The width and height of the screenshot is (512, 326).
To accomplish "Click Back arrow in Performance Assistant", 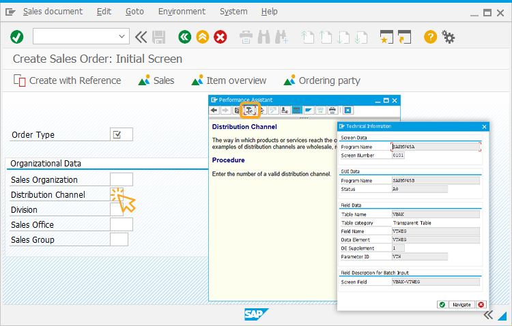I will click(x=214, y=110).
